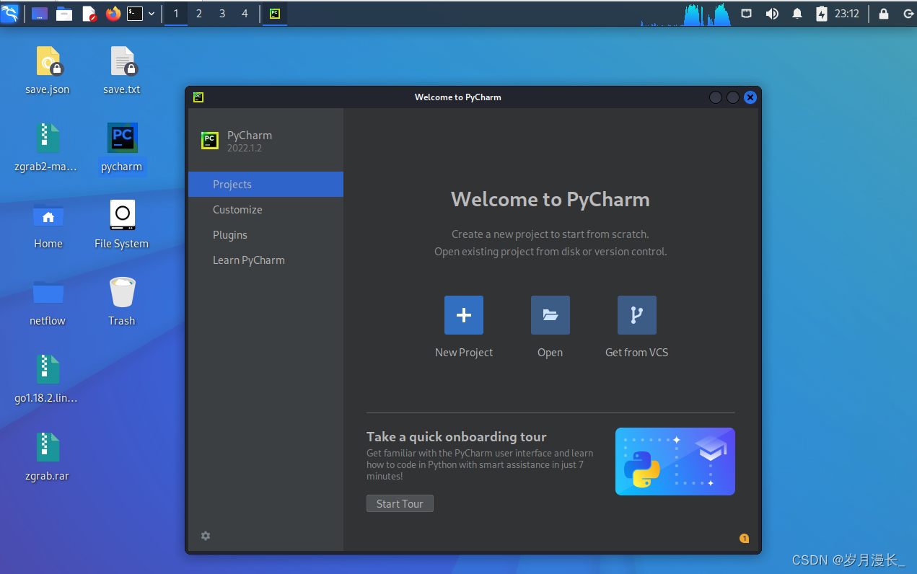Image resolution: width=917 pixels, height=574 pixels.
Task: Open the file manager panel launcher
Action: click(64, 13)
